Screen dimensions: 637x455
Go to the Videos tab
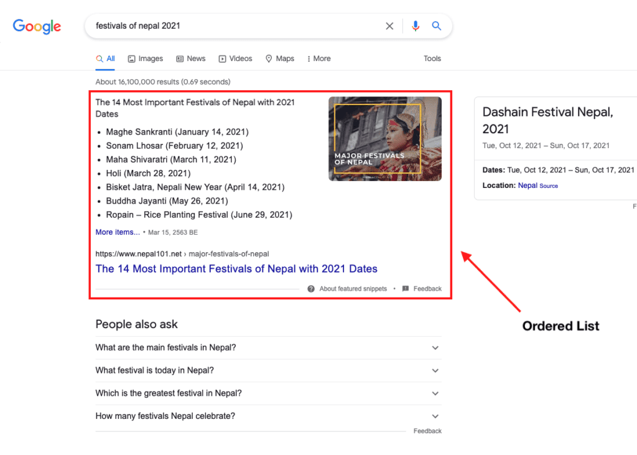[x=236, y=59]
